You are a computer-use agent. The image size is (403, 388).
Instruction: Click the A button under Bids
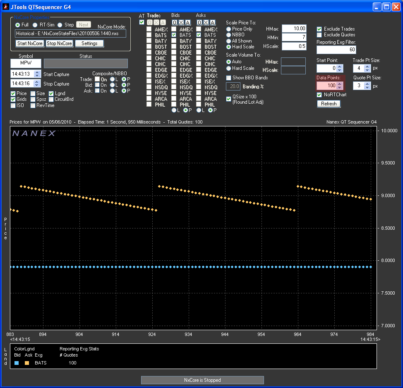tap(188, 23)
